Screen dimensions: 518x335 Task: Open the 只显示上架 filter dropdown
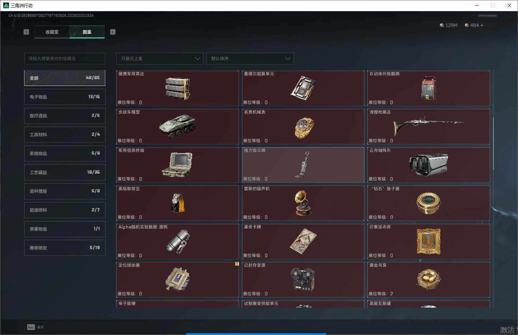point(160,59)
